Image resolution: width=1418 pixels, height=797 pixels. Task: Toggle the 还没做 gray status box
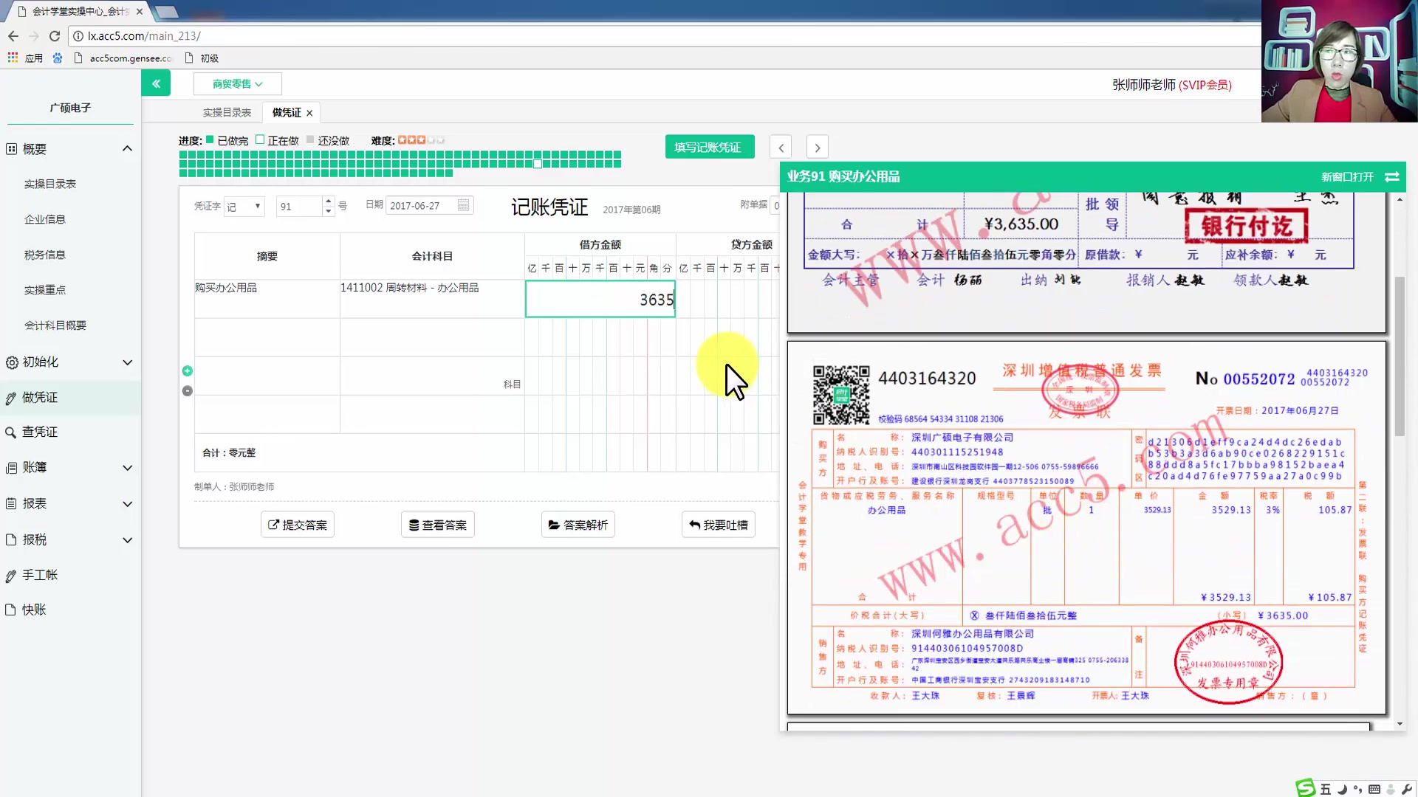(310, 139)
